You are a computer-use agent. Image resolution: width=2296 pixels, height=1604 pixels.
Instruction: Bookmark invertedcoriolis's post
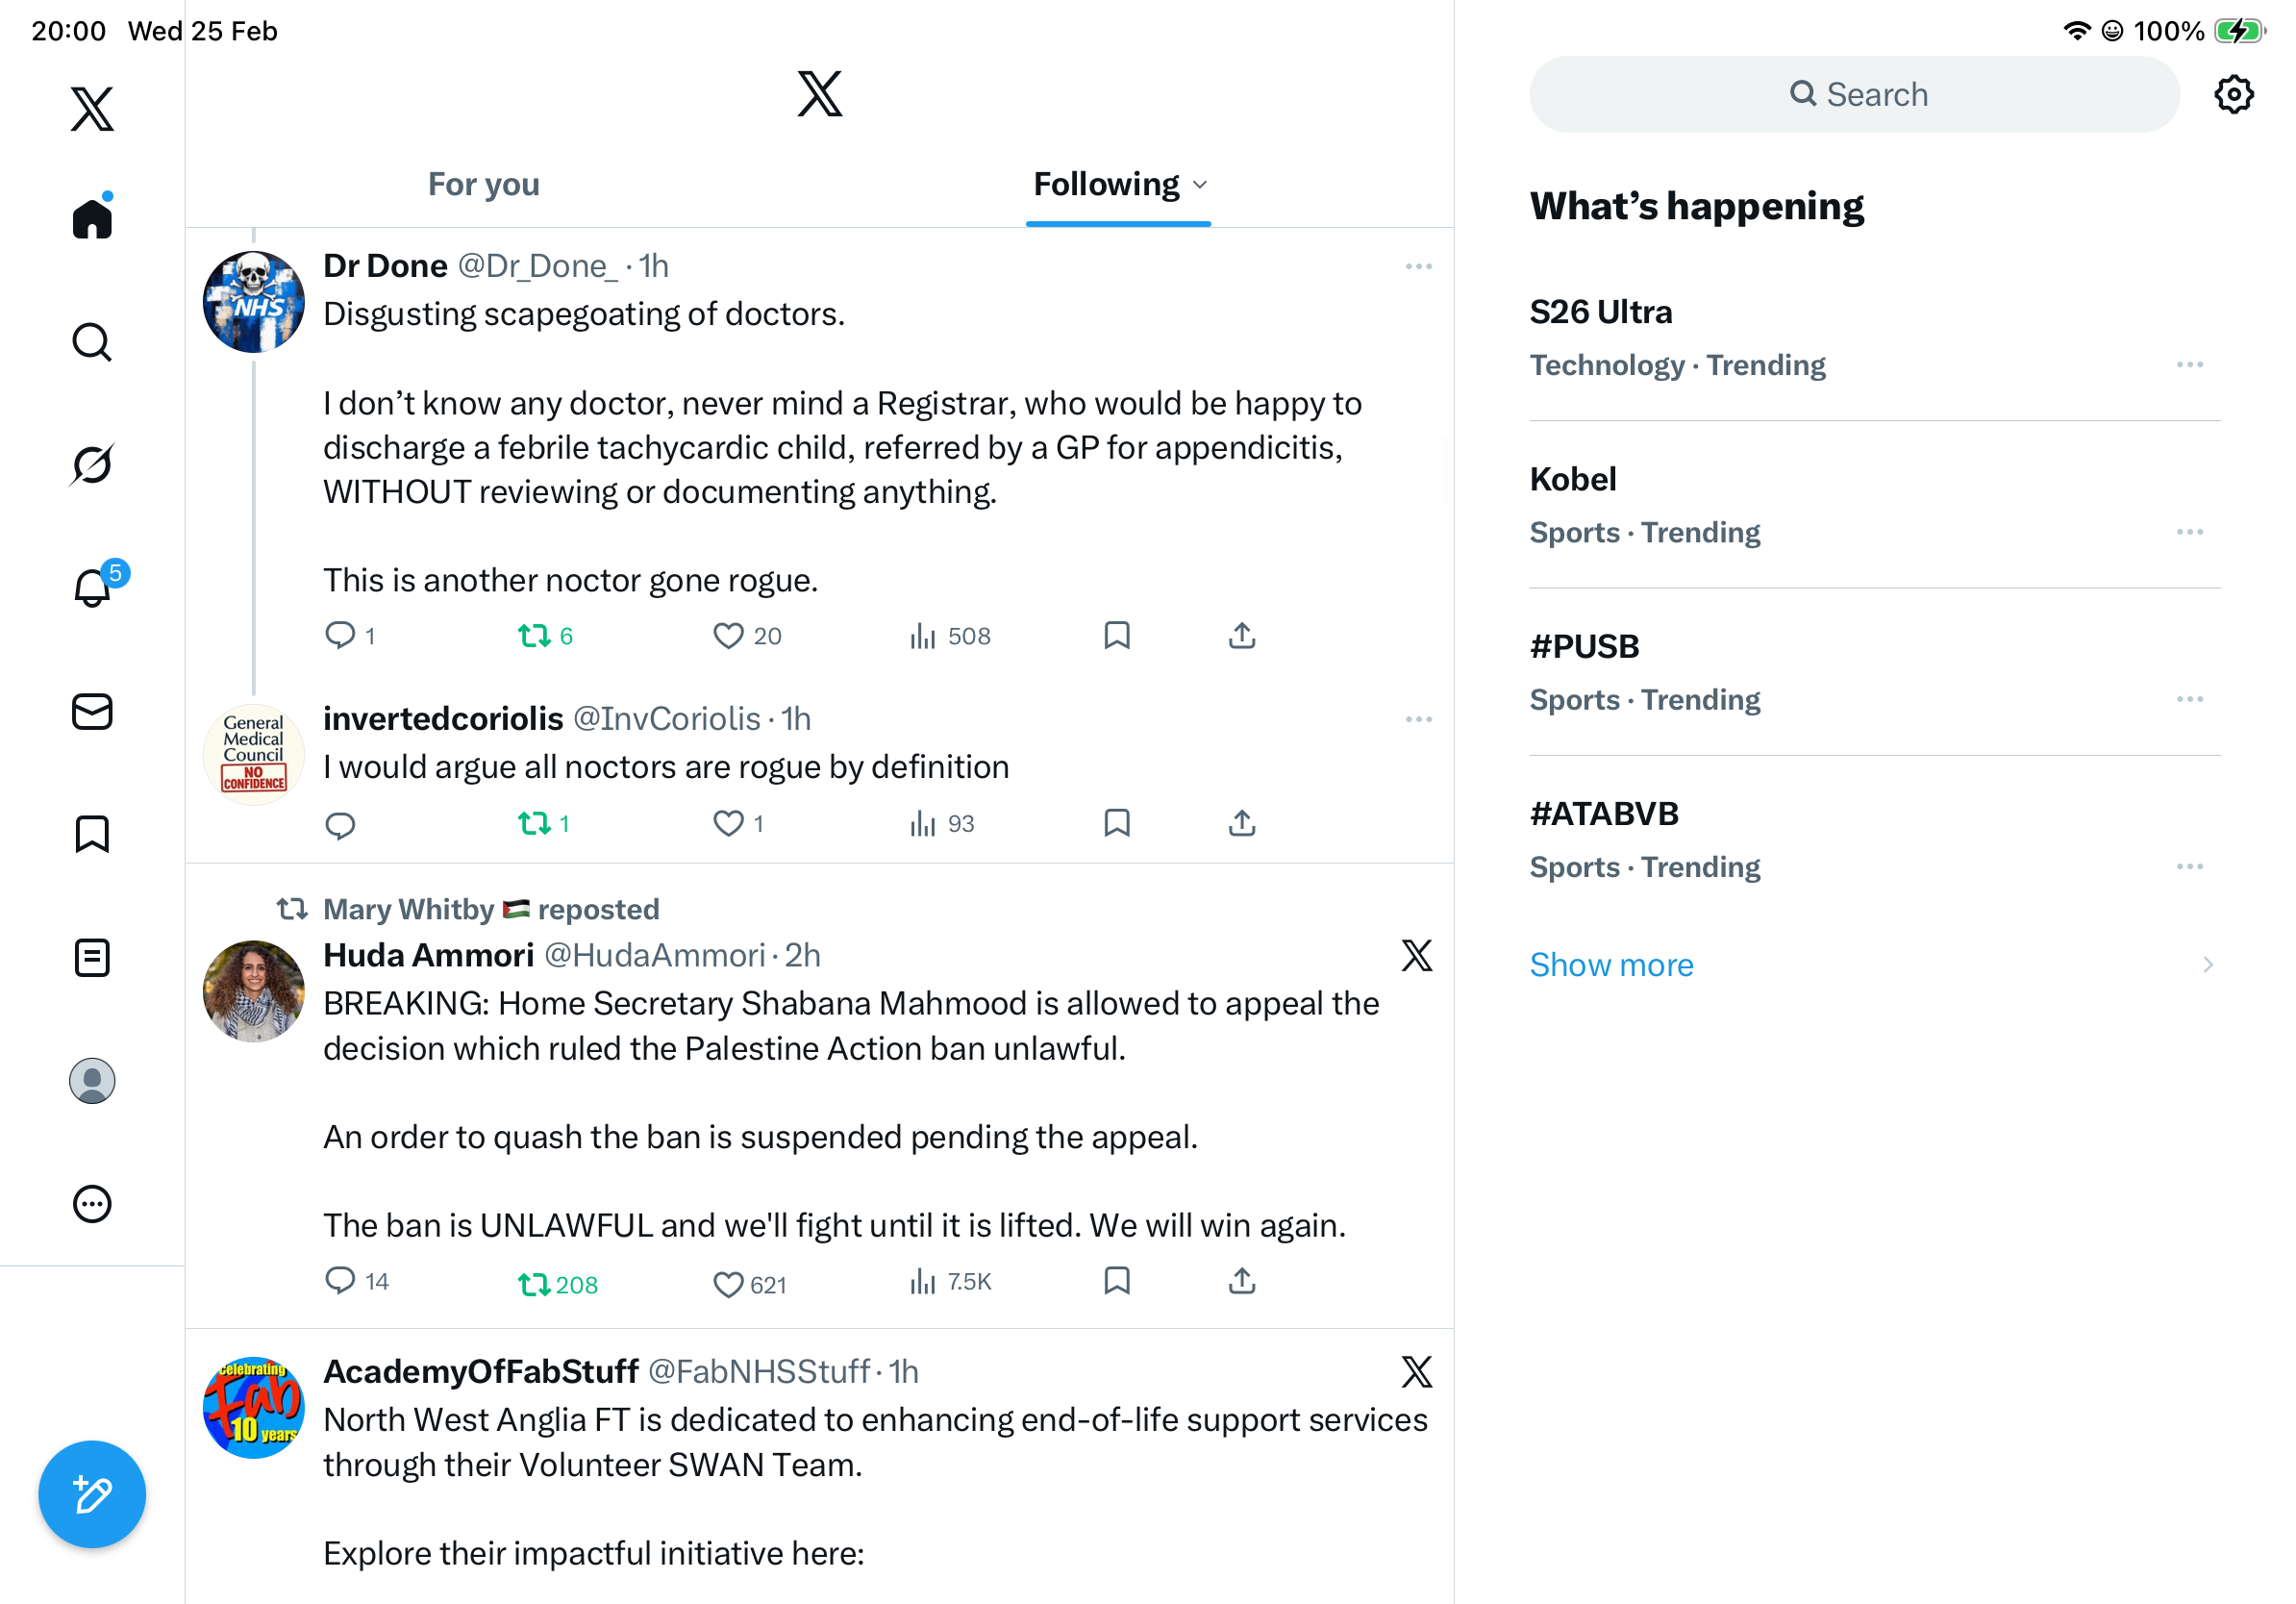pyautogui.click(x=1116, y=824)
